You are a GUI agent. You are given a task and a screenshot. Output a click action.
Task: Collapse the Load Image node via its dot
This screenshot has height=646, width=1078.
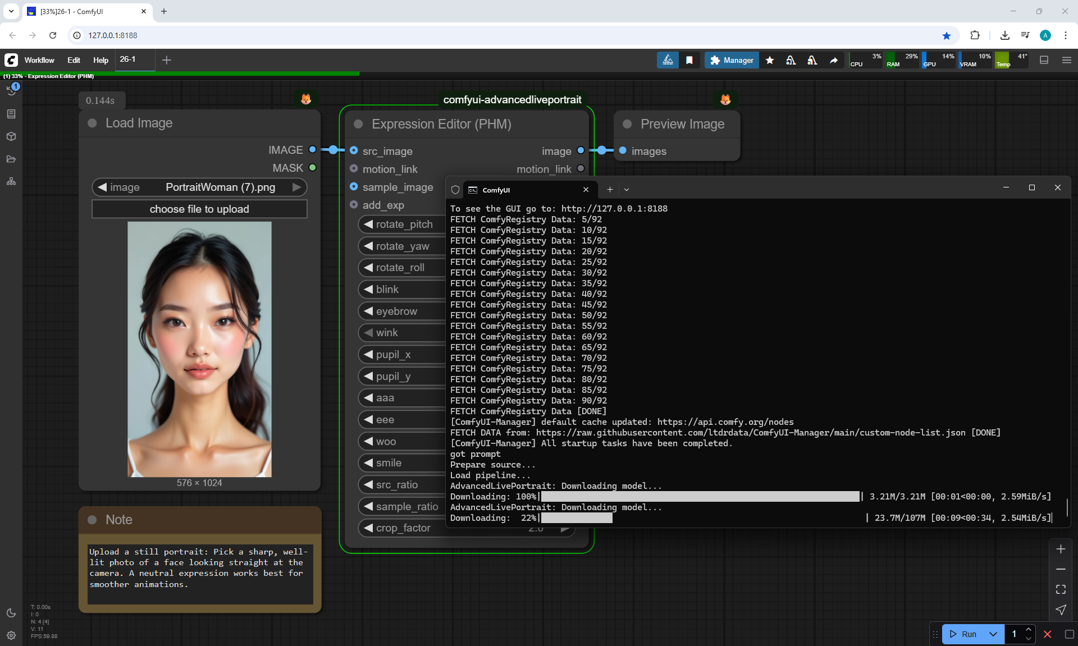tap(92, 123)
